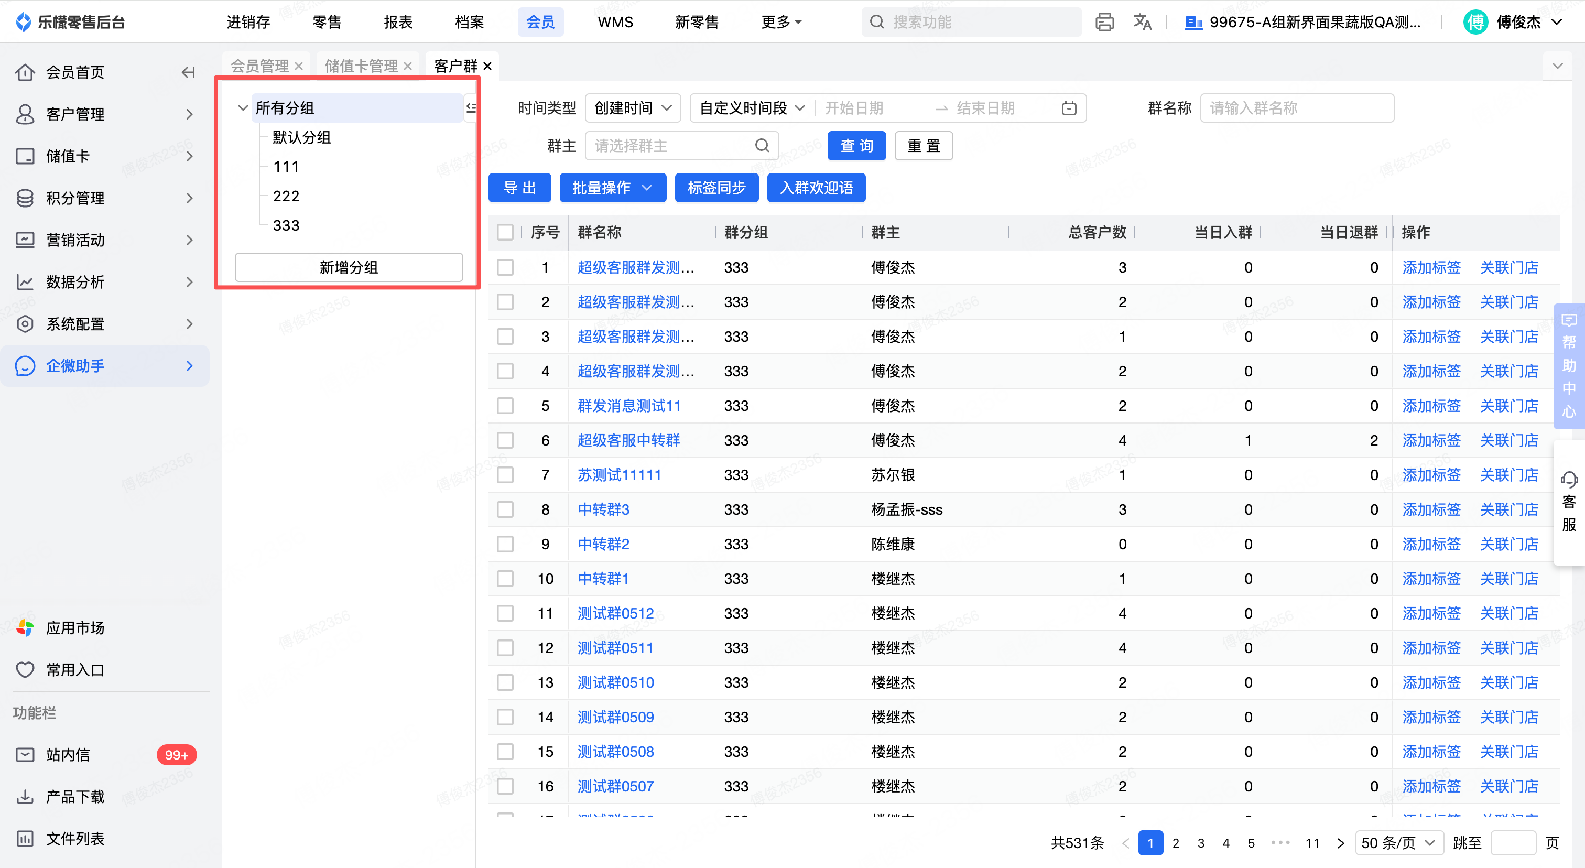Viewport: 1585px width, 868px height.
Task: Check the row 1 checkbox
Action: pos(505,268)
